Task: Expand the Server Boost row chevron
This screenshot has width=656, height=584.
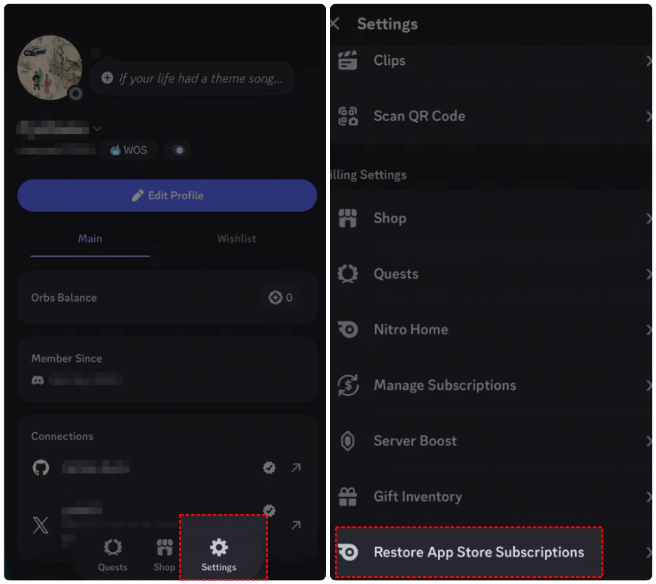Action: point(649,441)
